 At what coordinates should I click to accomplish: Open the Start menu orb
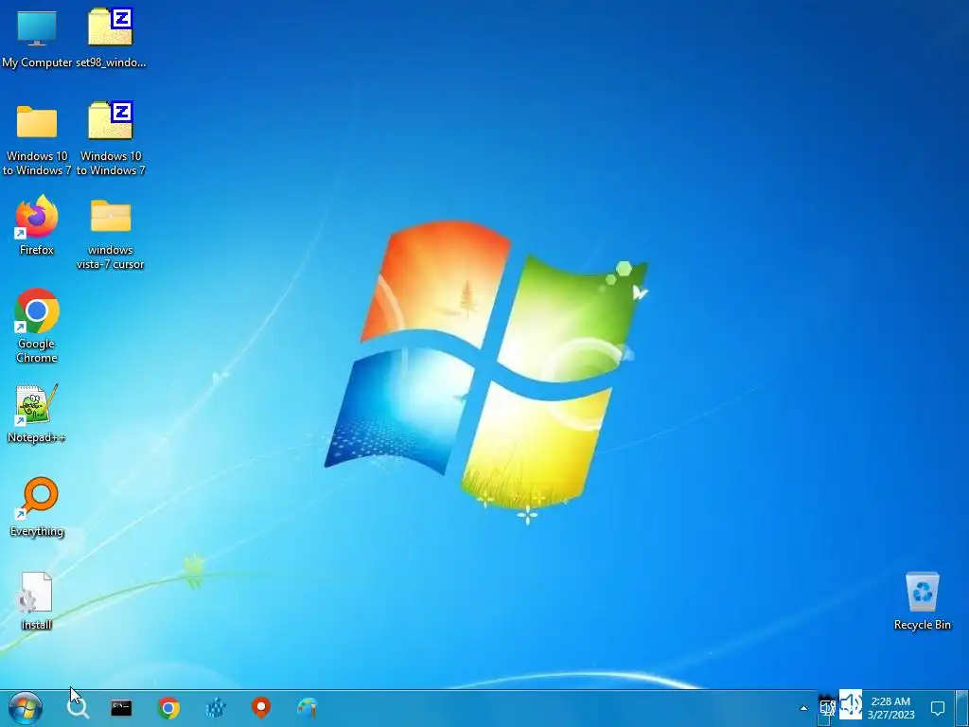26,708
